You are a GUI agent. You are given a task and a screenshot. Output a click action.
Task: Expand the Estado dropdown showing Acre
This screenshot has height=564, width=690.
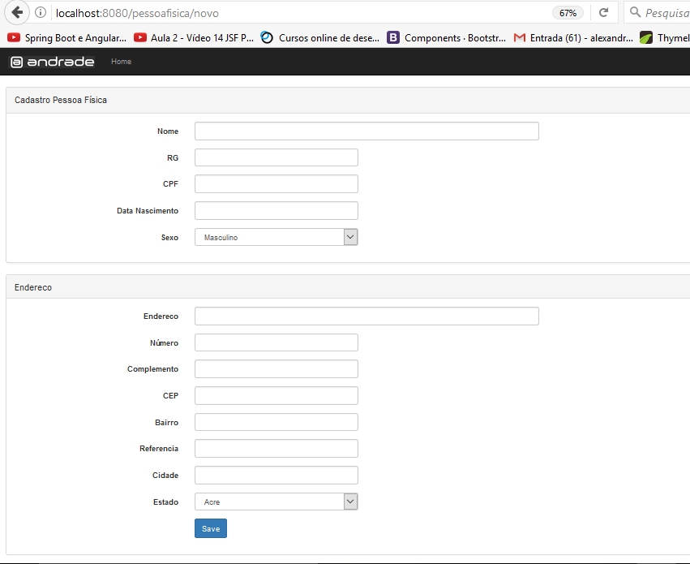pyautogui.click(x=276, y=502)
